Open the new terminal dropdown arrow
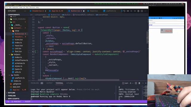 (x=133, y=83)
